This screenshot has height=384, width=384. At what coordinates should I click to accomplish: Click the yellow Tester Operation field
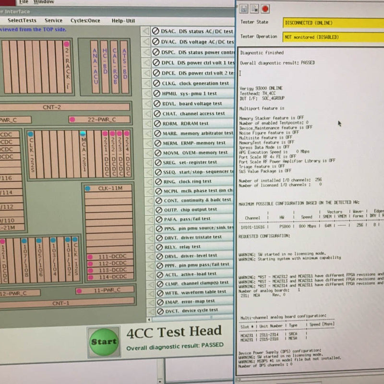coord(333,37)
